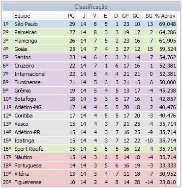
Task: Click the Internacional team name
Action: coord(30,74)
